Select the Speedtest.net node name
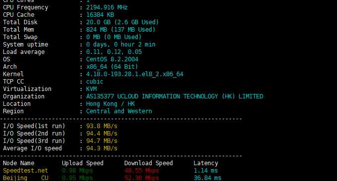337x181 pixels. pos(25,171)
